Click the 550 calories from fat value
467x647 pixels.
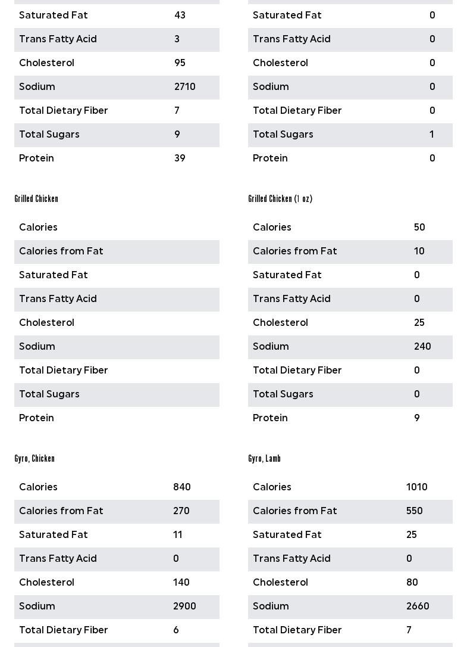click(414, 511)
